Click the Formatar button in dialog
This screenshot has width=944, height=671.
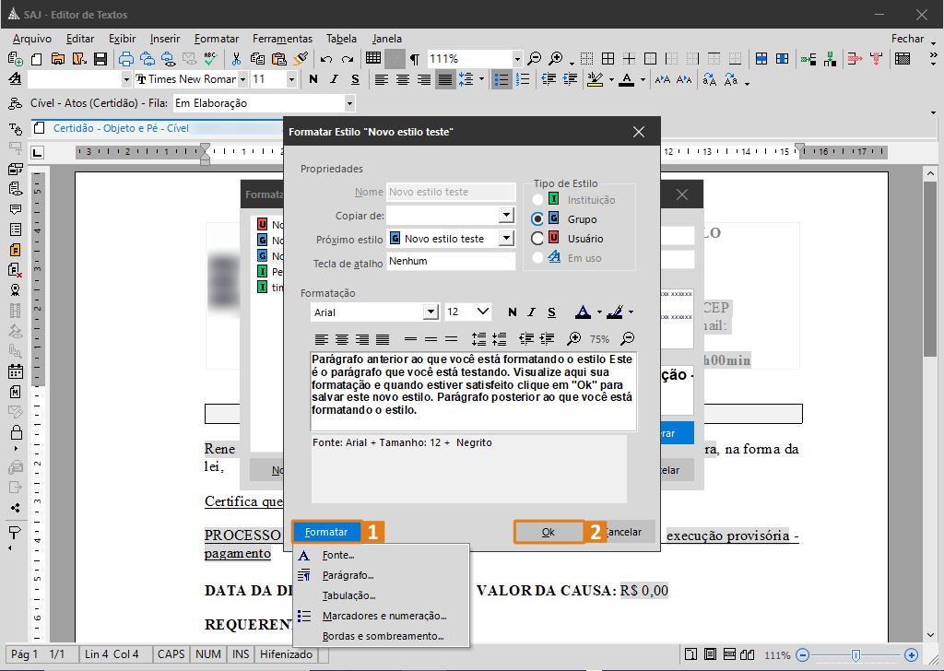(326, 532)
